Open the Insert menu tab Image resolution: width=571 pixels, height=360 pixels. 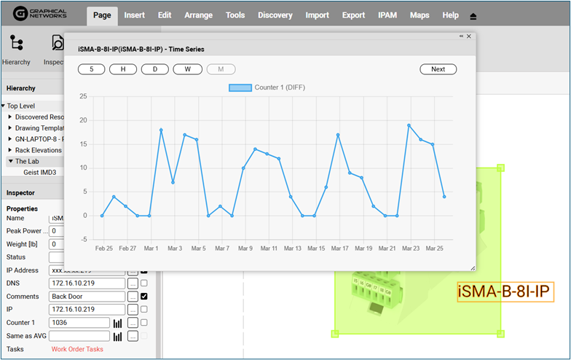(x=134, y=15)
